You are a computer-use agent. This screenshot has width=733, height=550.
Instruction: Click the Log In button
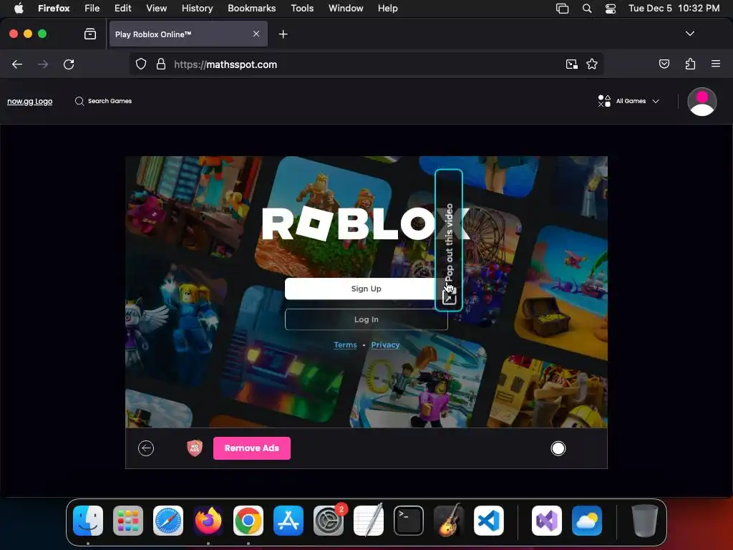coord(366,319)
